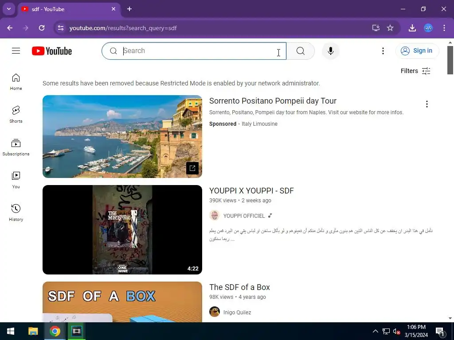
Task: Open The SDF of a Box title
Action: [x=239, y=287]
